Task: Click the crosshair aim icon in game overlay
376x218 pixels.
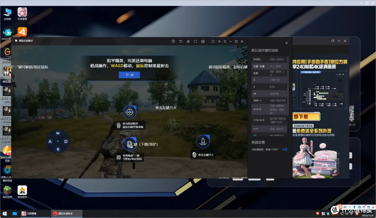Action: point(130,112)
